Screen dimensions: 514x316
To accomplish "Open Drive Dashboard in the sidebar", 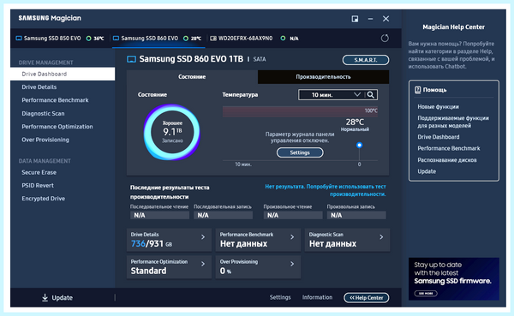I will point(63,75).
